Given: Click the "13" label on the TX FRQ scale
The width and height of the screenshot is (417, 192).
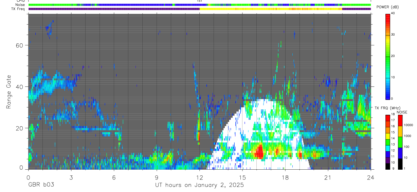Looking at the screenshot, I should [393, 144].
